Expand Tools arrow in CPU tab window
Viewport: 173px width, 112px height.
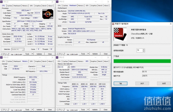(32, 54)
